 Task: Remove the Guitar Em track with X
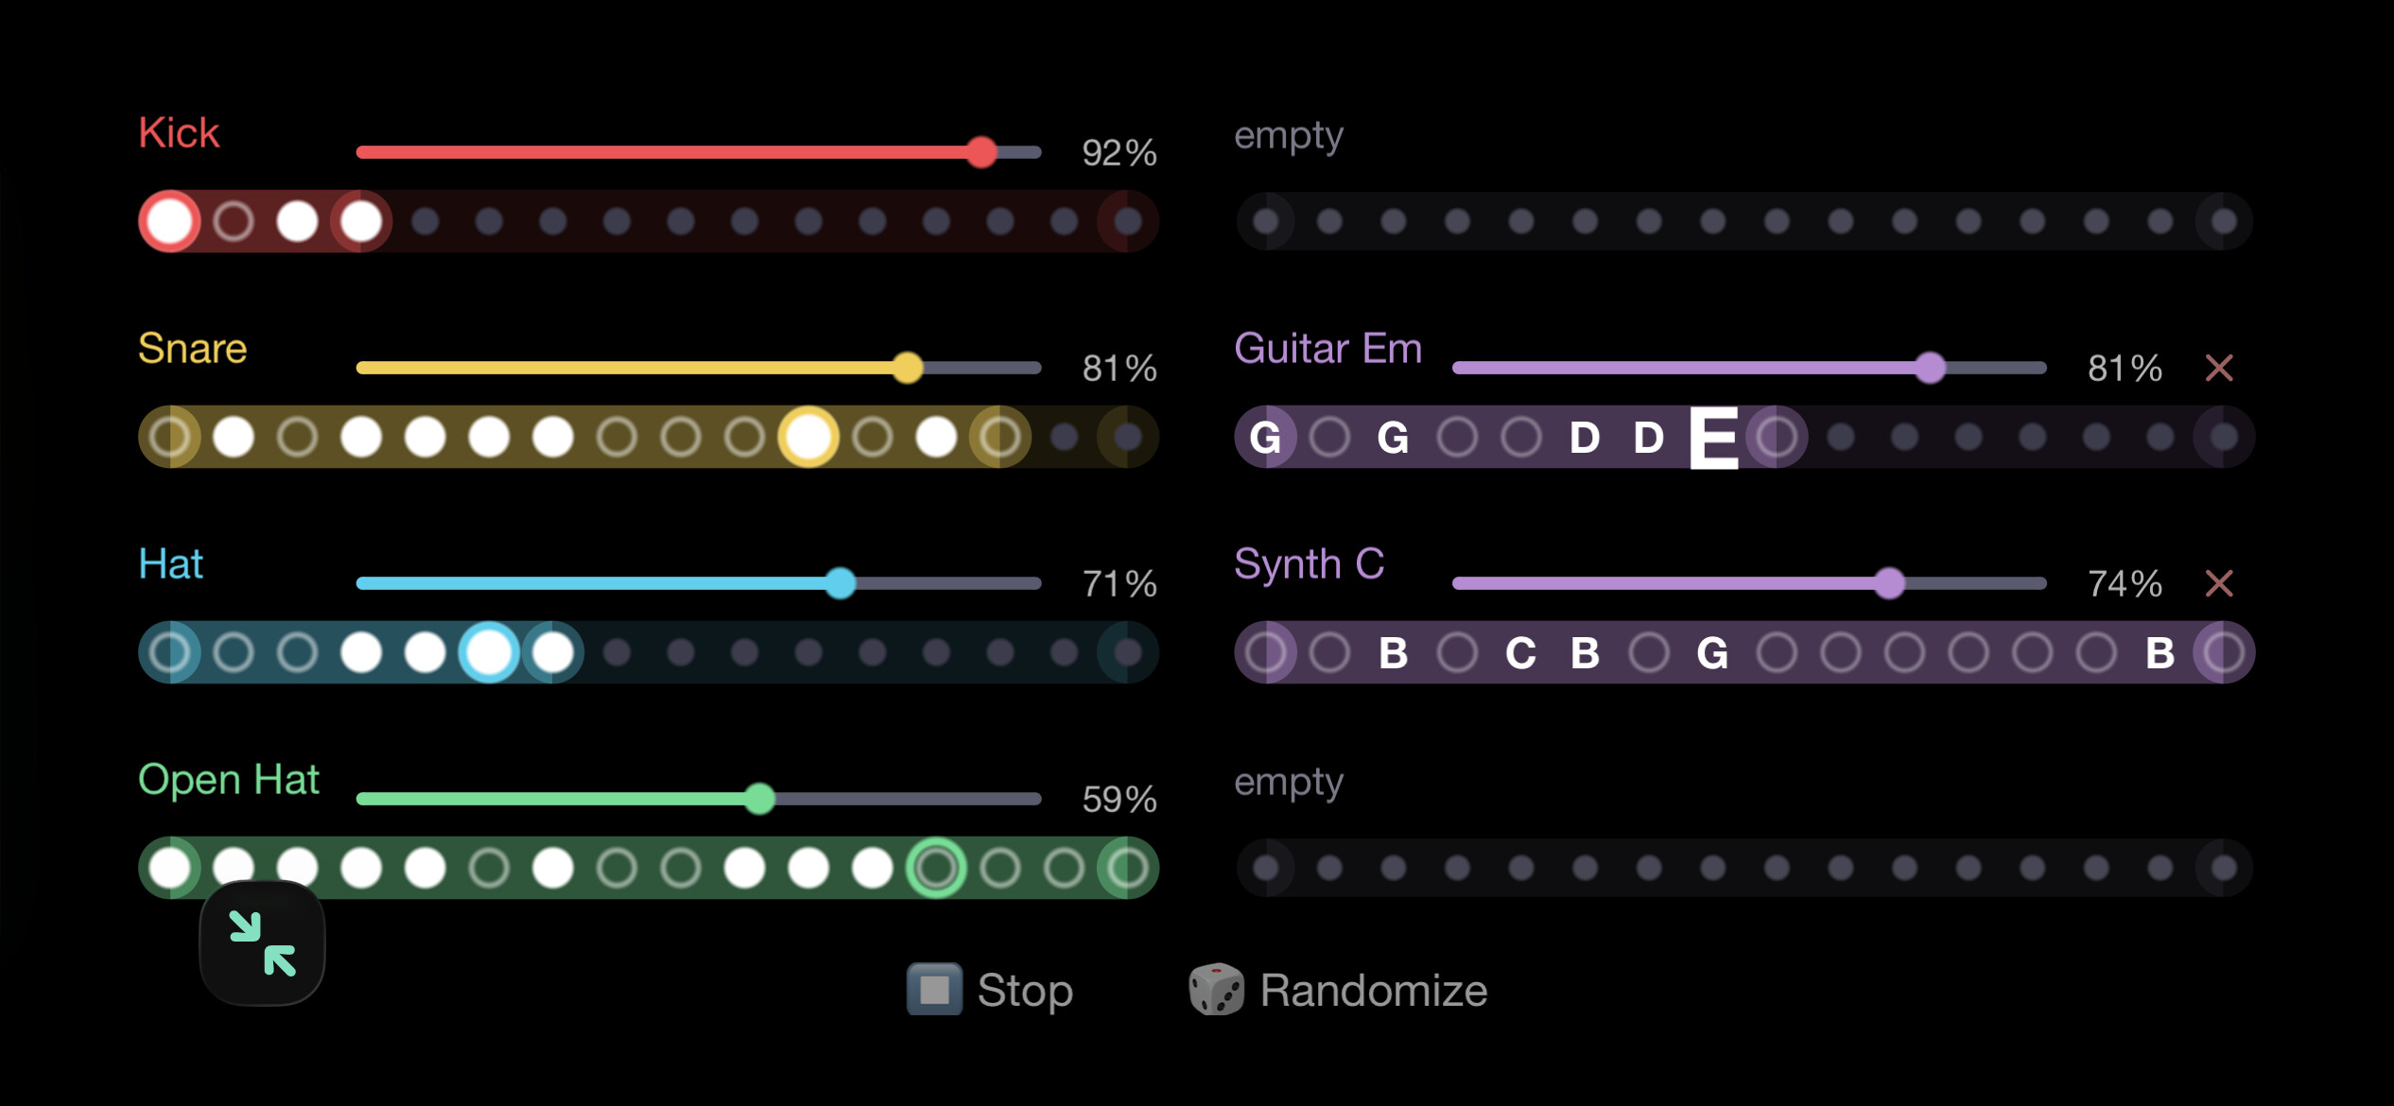2219,368
